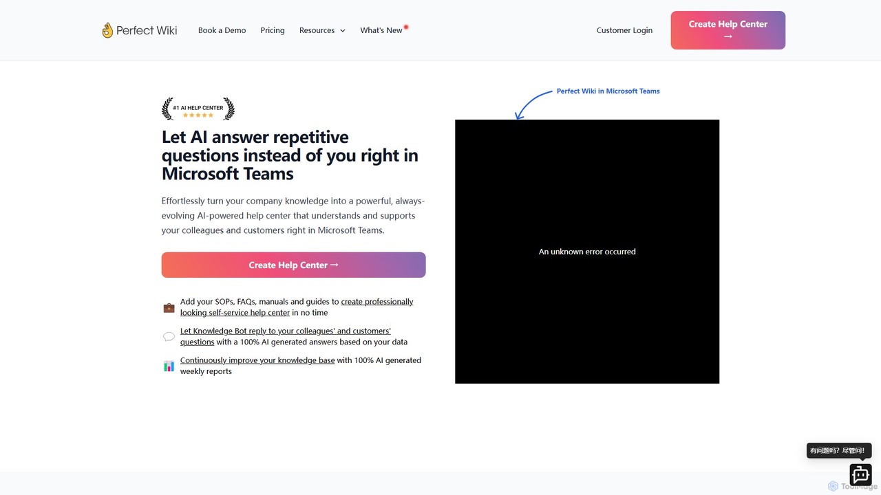Click the large Create Help Center button in hero
The height and width of the screenshot is (495, 881).
pos(294,265)
